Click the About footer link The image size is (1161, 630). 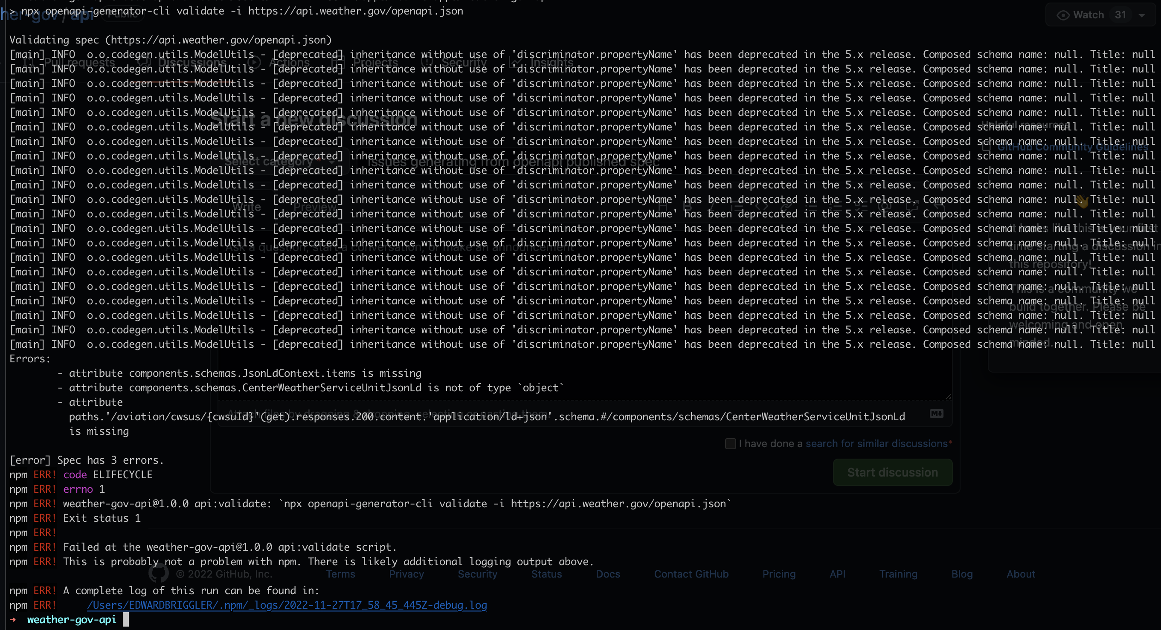[x=1021, y=574]
